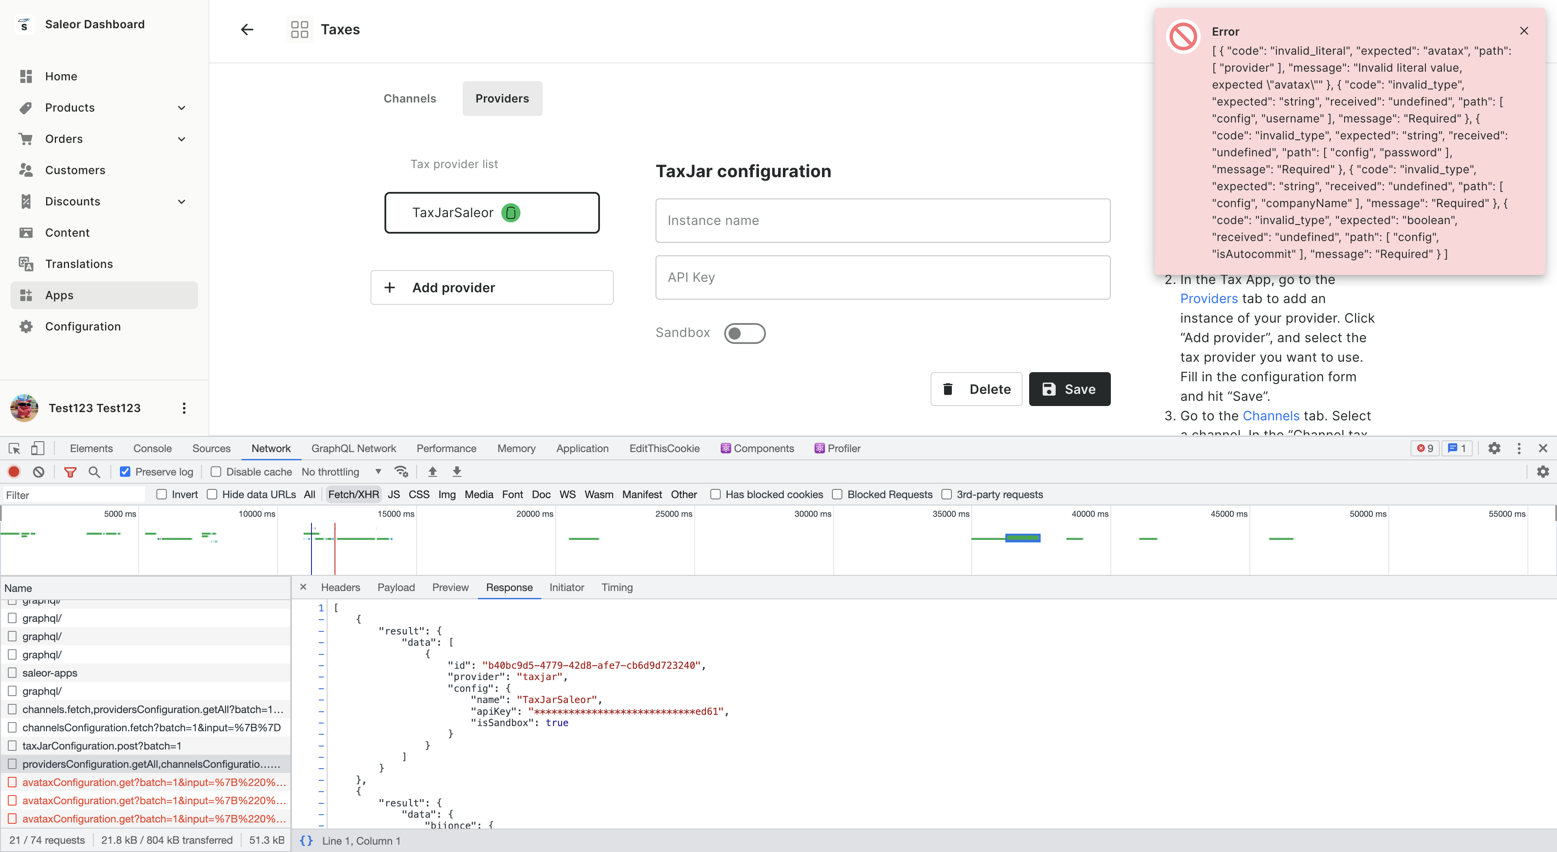Clear the network request log
Screen dimensions: 1557x852
point(39,471)
